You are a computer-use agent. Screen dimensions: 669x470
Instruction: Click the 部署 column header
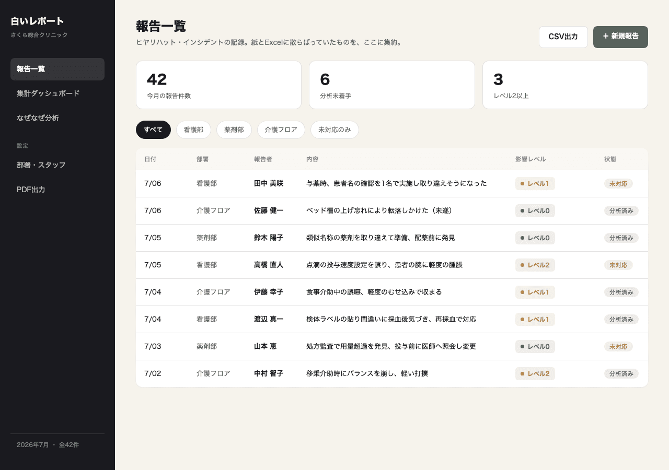pos(202,159)
